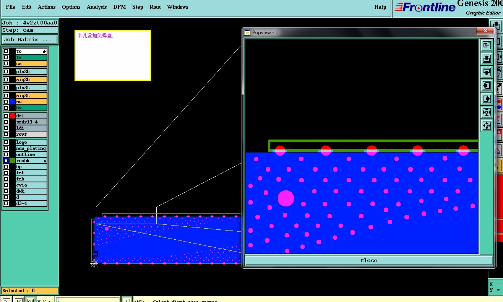Click the 'Selected : 0' status field
The width and height of the screenshot is (503, 302).
pyautogui.click(x=30, y=291)
